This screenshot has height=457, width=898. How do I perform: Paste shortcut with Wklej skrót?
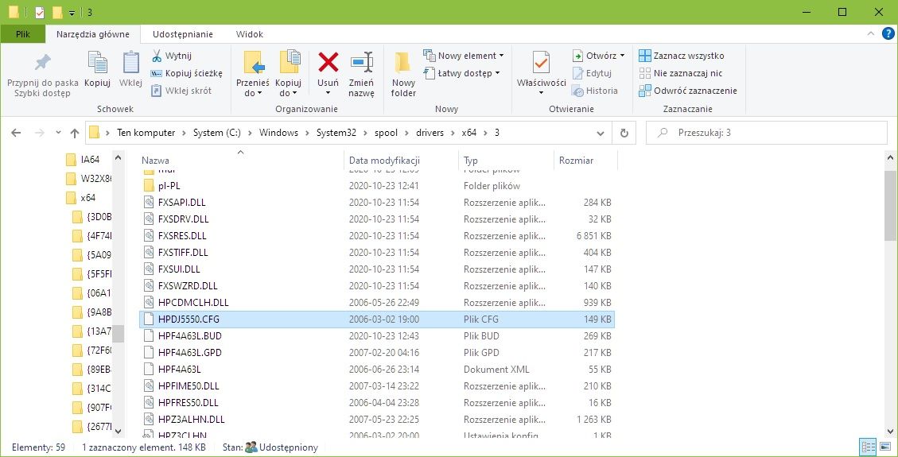click(x=181, y=91)
